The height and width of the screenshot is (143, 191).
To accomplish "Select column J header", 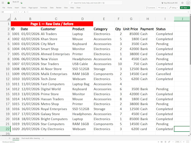I will (x=182, y=19).
